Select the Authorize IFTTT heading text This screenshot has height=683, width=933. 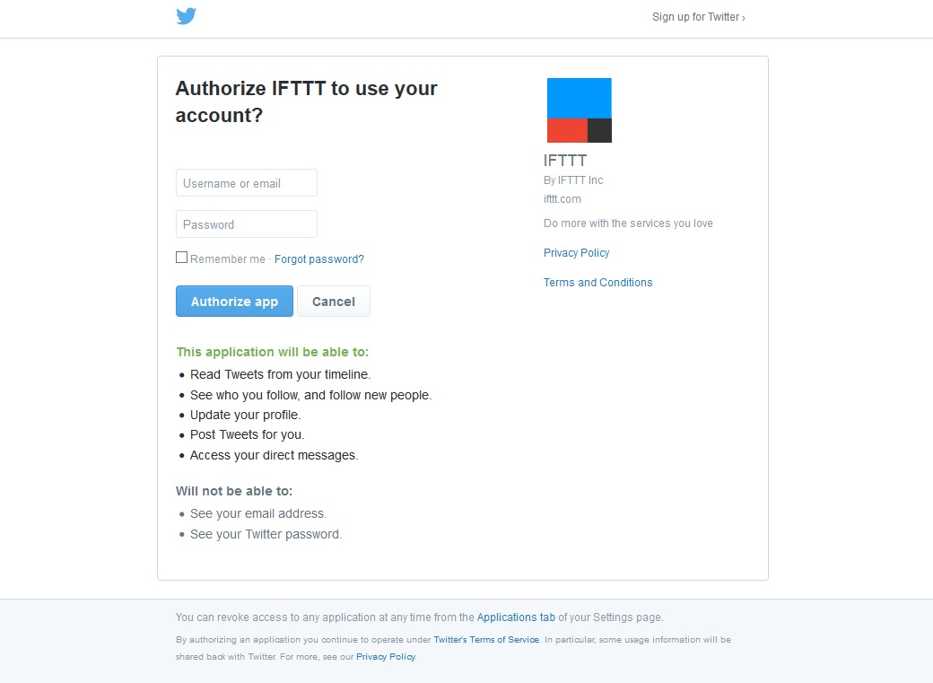pos(306,101)
